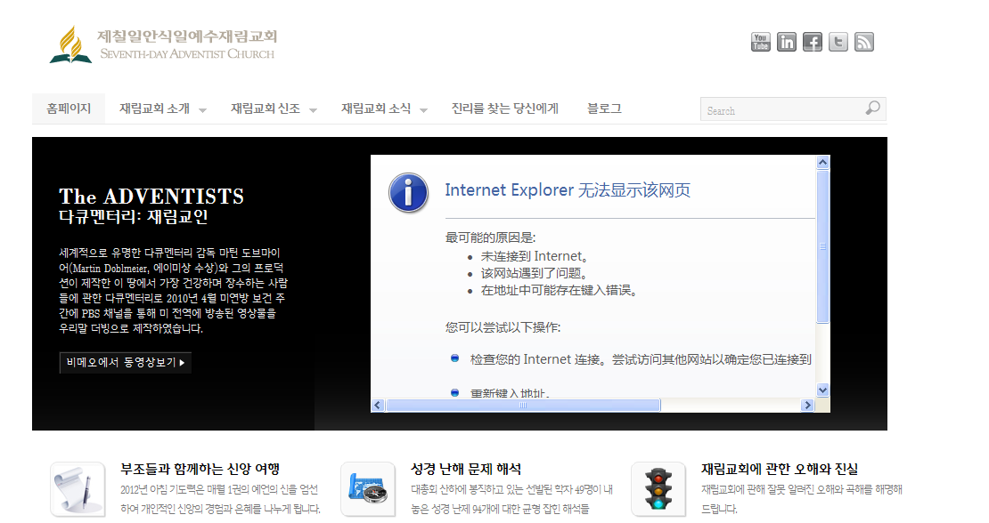The height and width of the screenshot is (523, 989).
Task: Click the 最可能的原因是 label
Action: click(490, 237)
